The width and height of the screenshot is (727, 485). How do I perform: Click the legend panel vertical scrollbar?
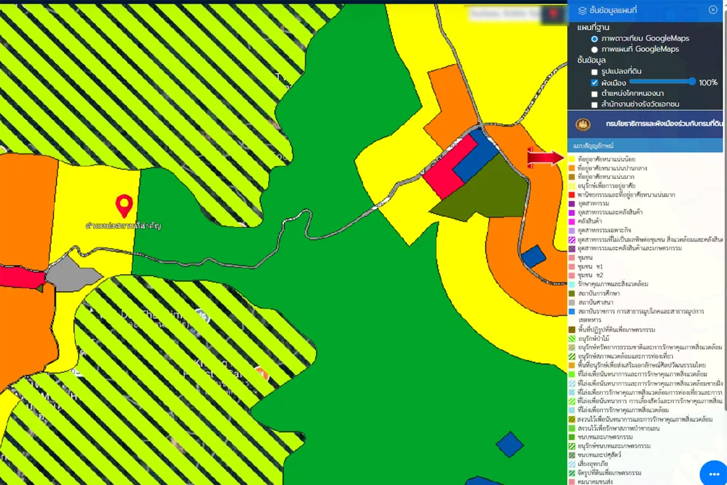pyautogui.click(x=724, y=284)
